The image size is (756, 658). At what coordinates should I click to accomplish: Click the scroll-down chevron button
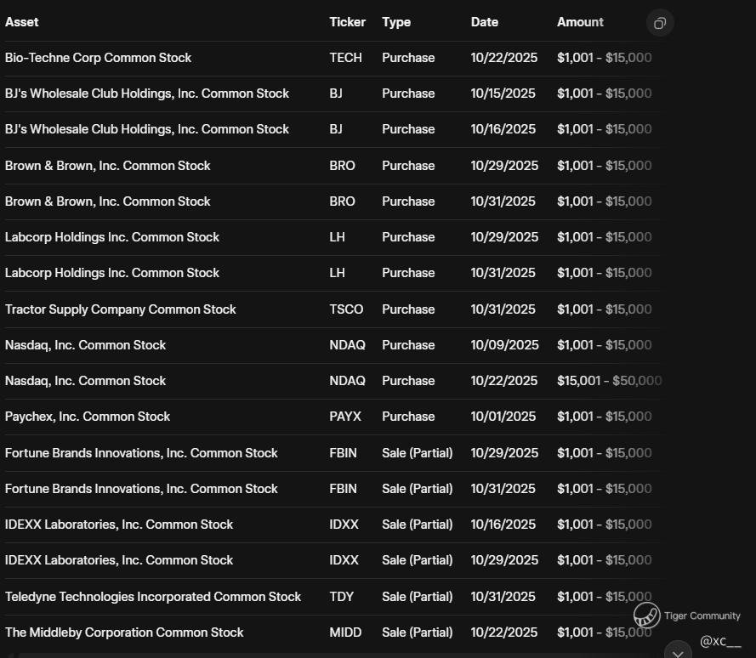(678, 652)
